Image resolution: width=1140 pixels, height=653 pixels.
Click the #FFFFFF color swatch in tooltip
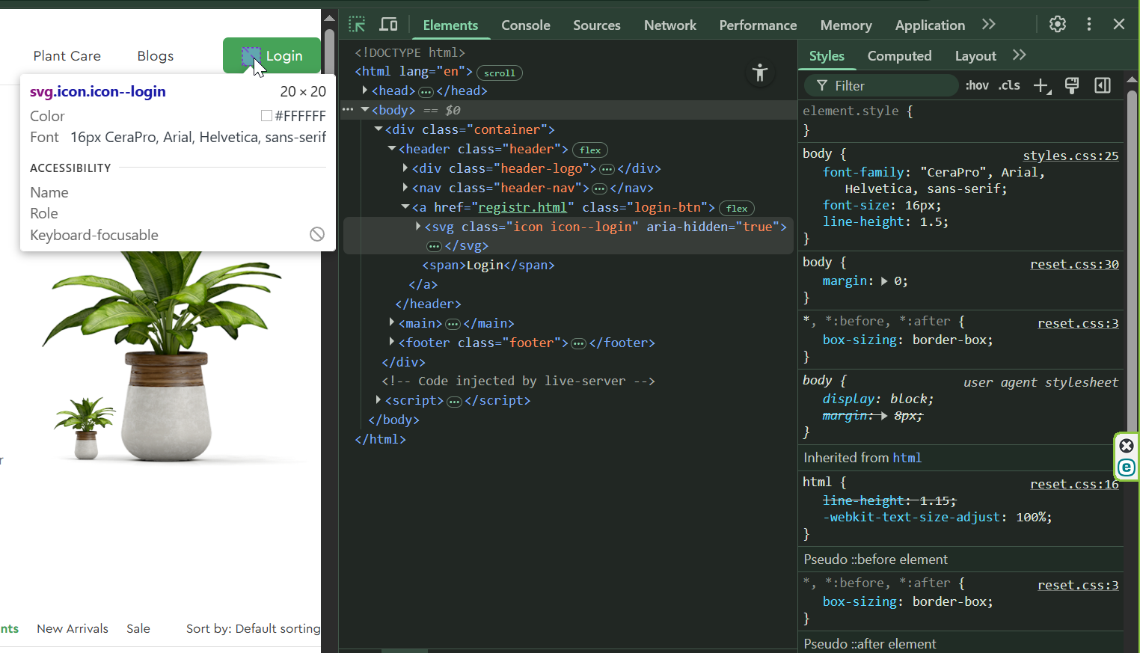pos(266,116)
